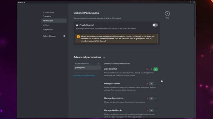Toggle the Private Channel switch

tap(155, 25)
